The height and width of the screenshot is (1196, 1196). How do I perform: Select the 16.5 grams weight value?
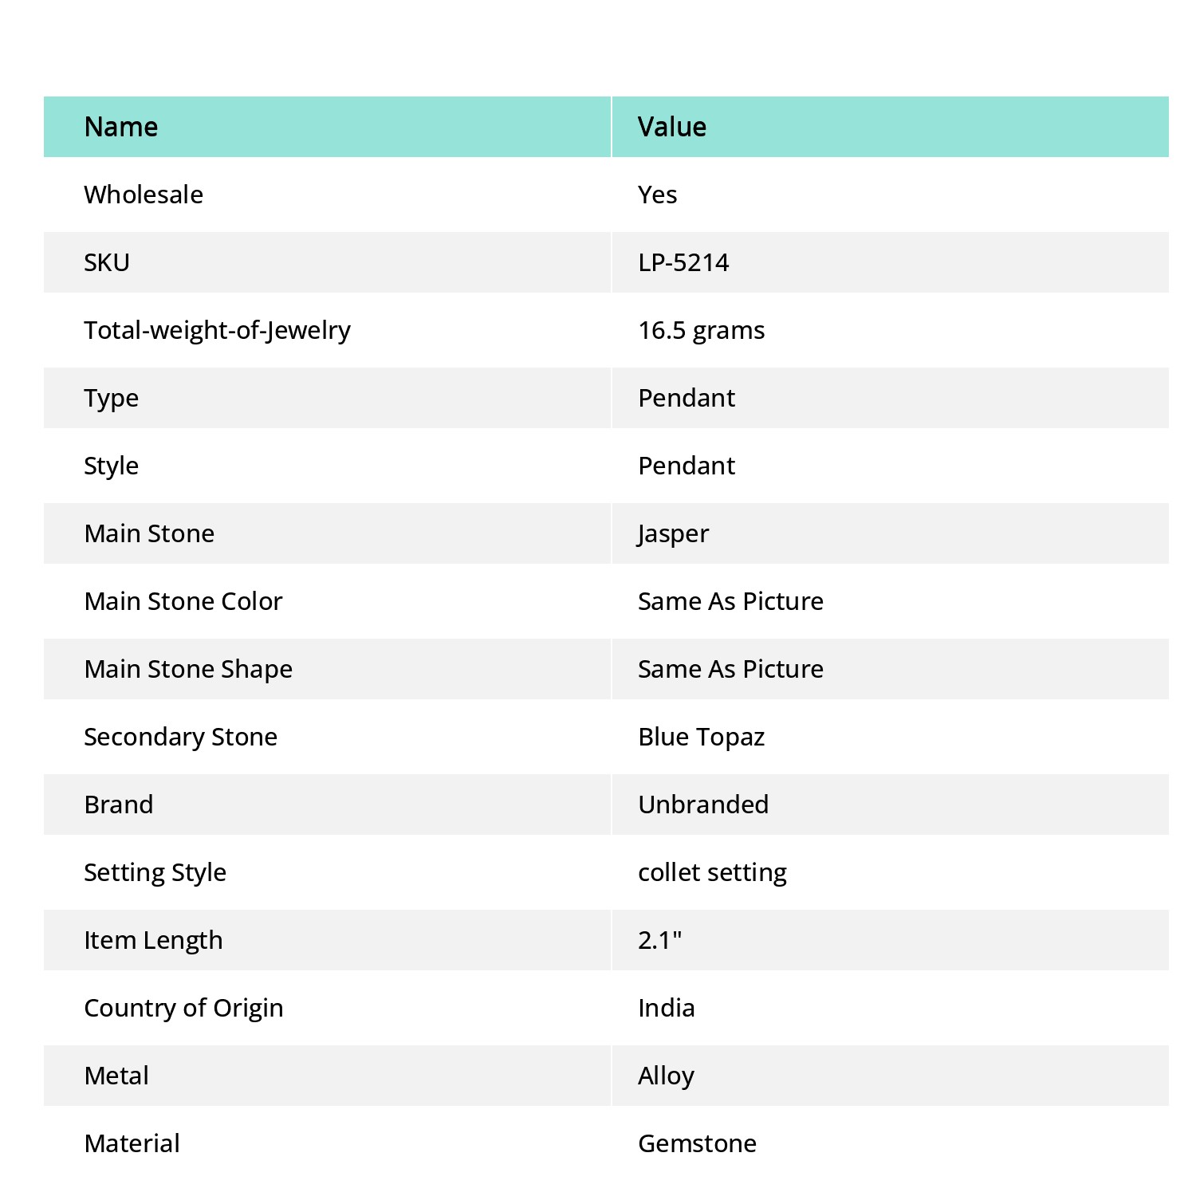pyautogui.click(x=702, y=330)
